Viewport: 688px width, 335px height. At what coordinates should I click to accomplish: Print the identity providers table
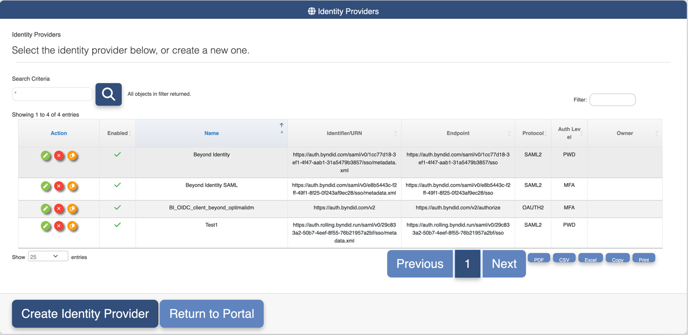point(644,259)
